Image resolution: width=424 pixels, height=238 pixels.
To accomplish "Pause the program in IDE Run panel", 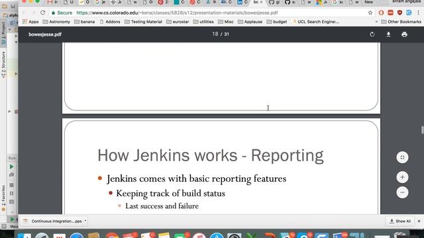I will point(12,194).
